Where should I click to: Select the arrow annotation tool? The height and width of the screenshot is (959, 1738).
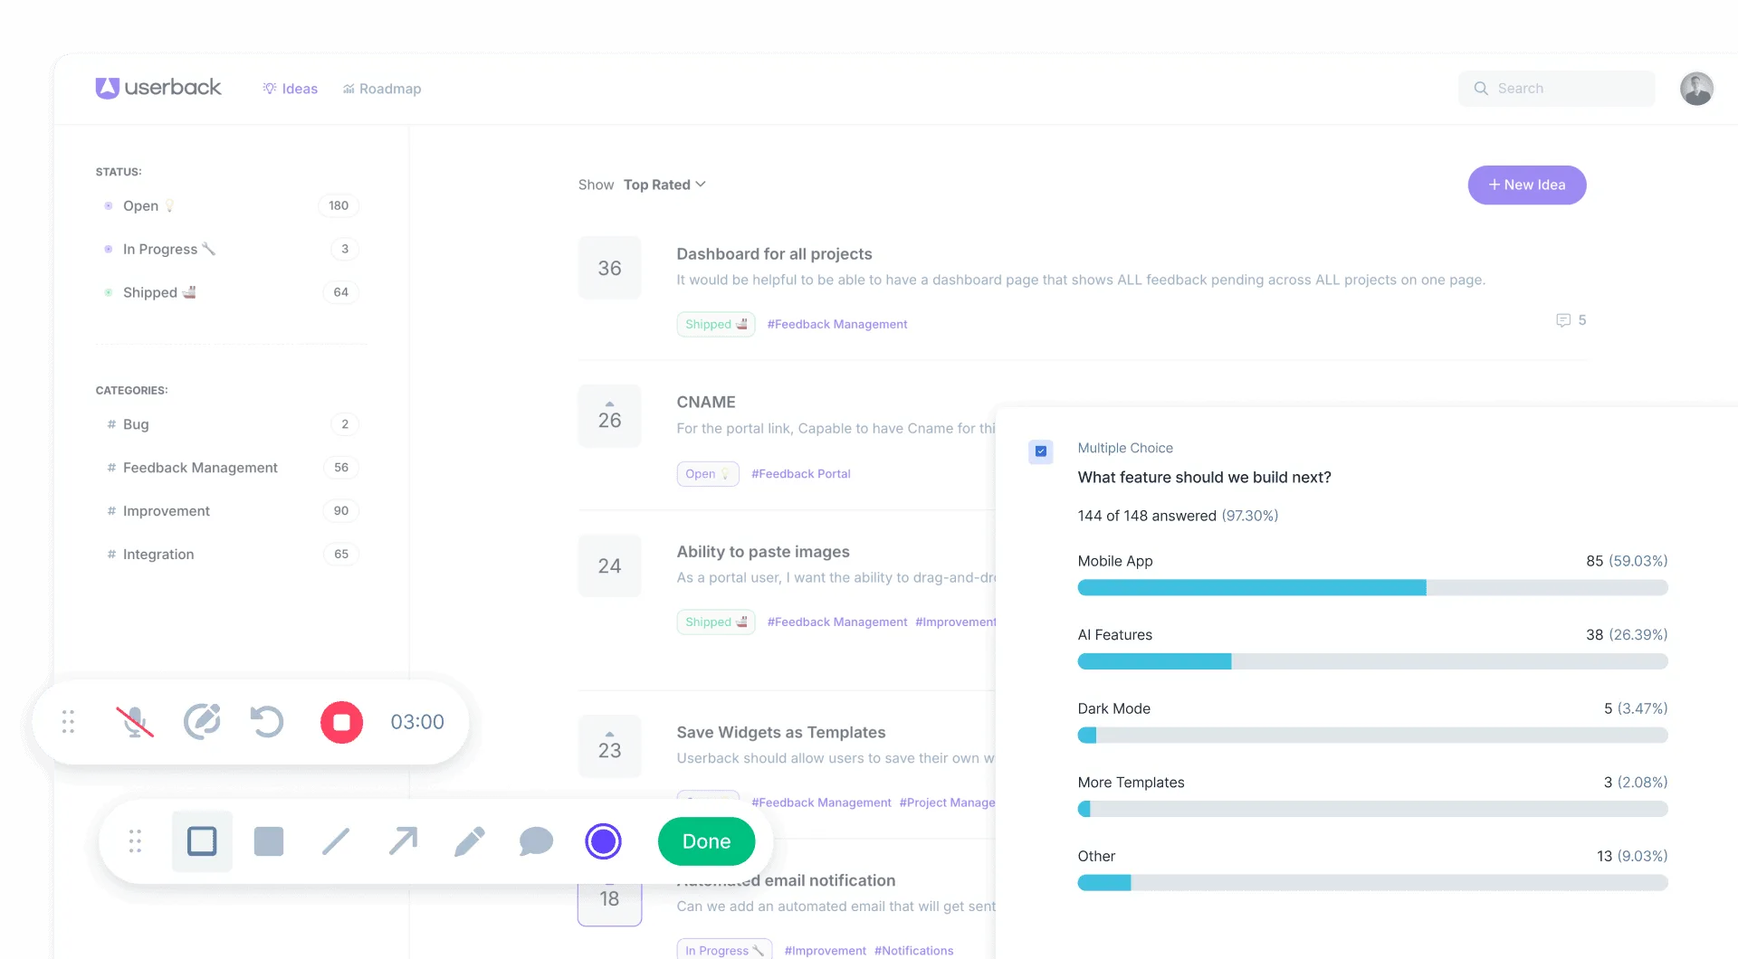click(x=402, y=841)
